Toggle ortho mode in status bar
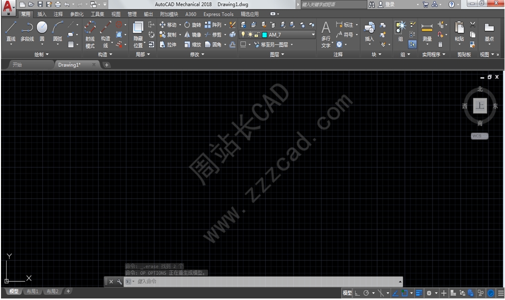 (357, 293)
